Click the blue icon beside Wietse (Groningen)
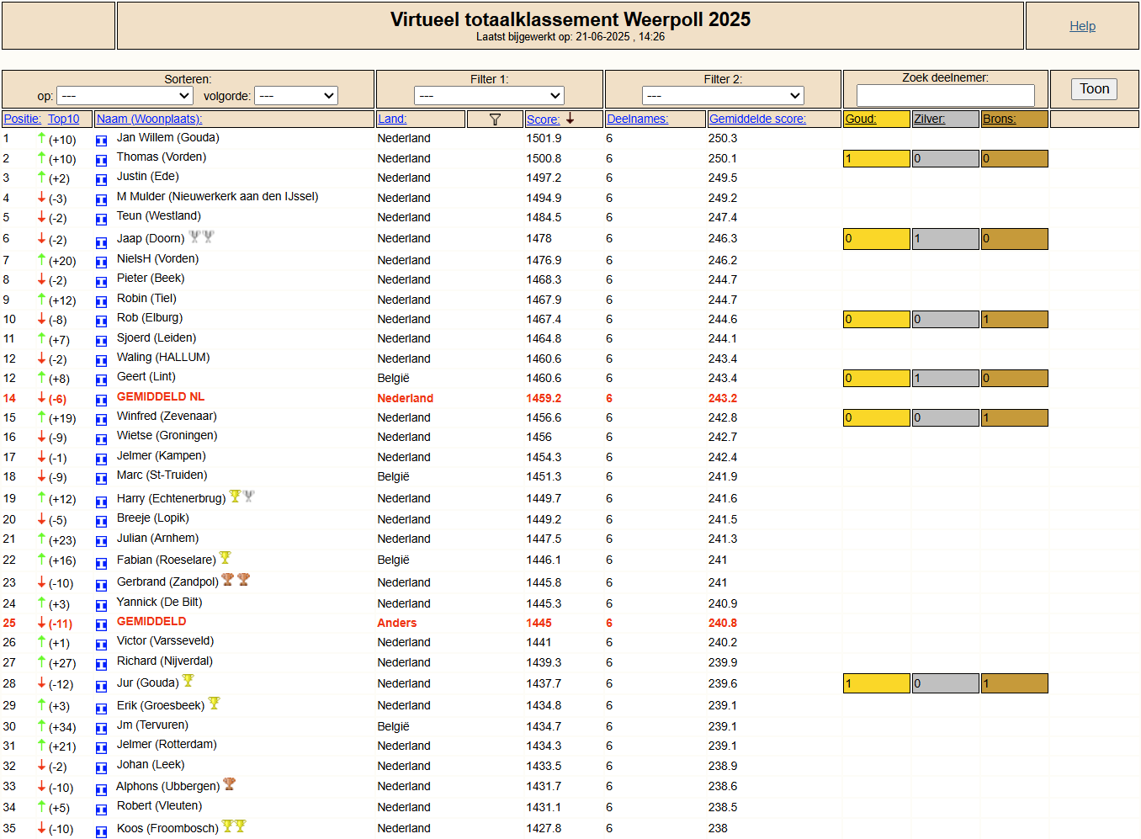 pyautogui.click(x=101, y=438)
